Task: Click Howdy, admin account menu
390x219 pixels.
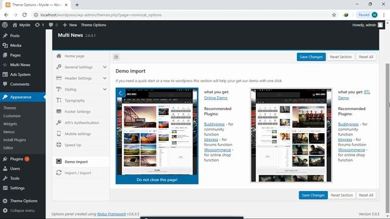Action: click(x=367, y=25)
